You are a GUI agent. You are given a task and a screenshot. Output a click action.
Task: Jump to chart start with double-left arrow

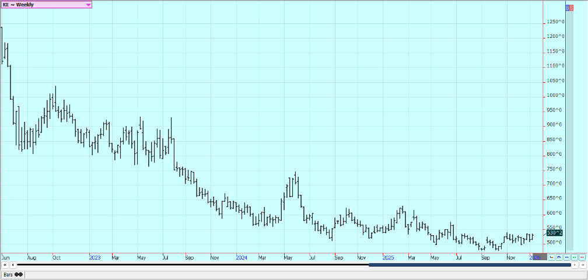(5, 265)
